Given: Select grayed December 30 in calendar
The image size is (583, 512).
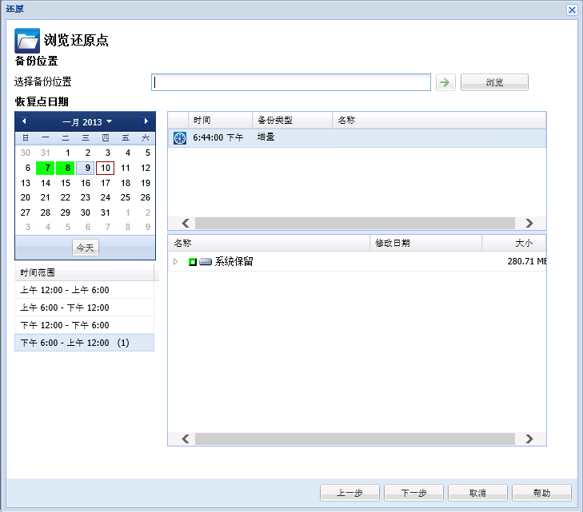Looking at the screenshot, I should click(x=26, y=153).
